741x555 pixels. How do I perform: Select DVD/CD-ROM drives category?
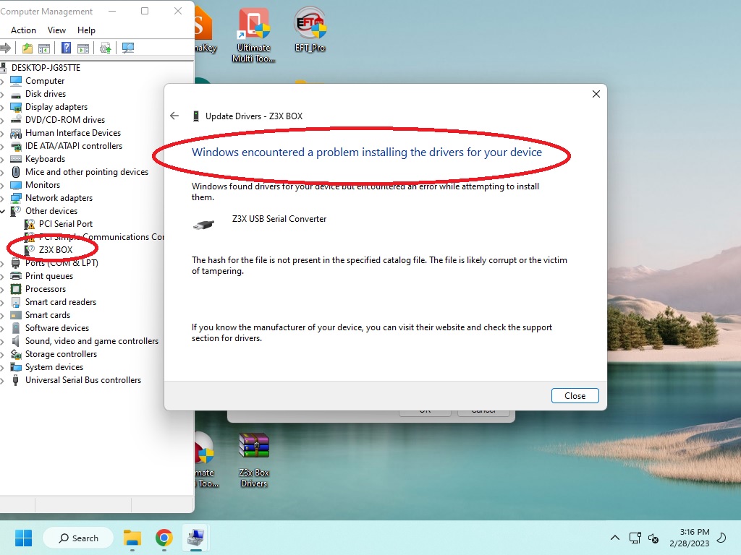click(x=65, y=120)
